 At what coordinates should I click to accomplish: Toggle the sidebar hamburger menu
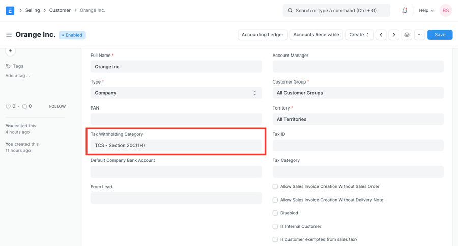coord(9,35)
